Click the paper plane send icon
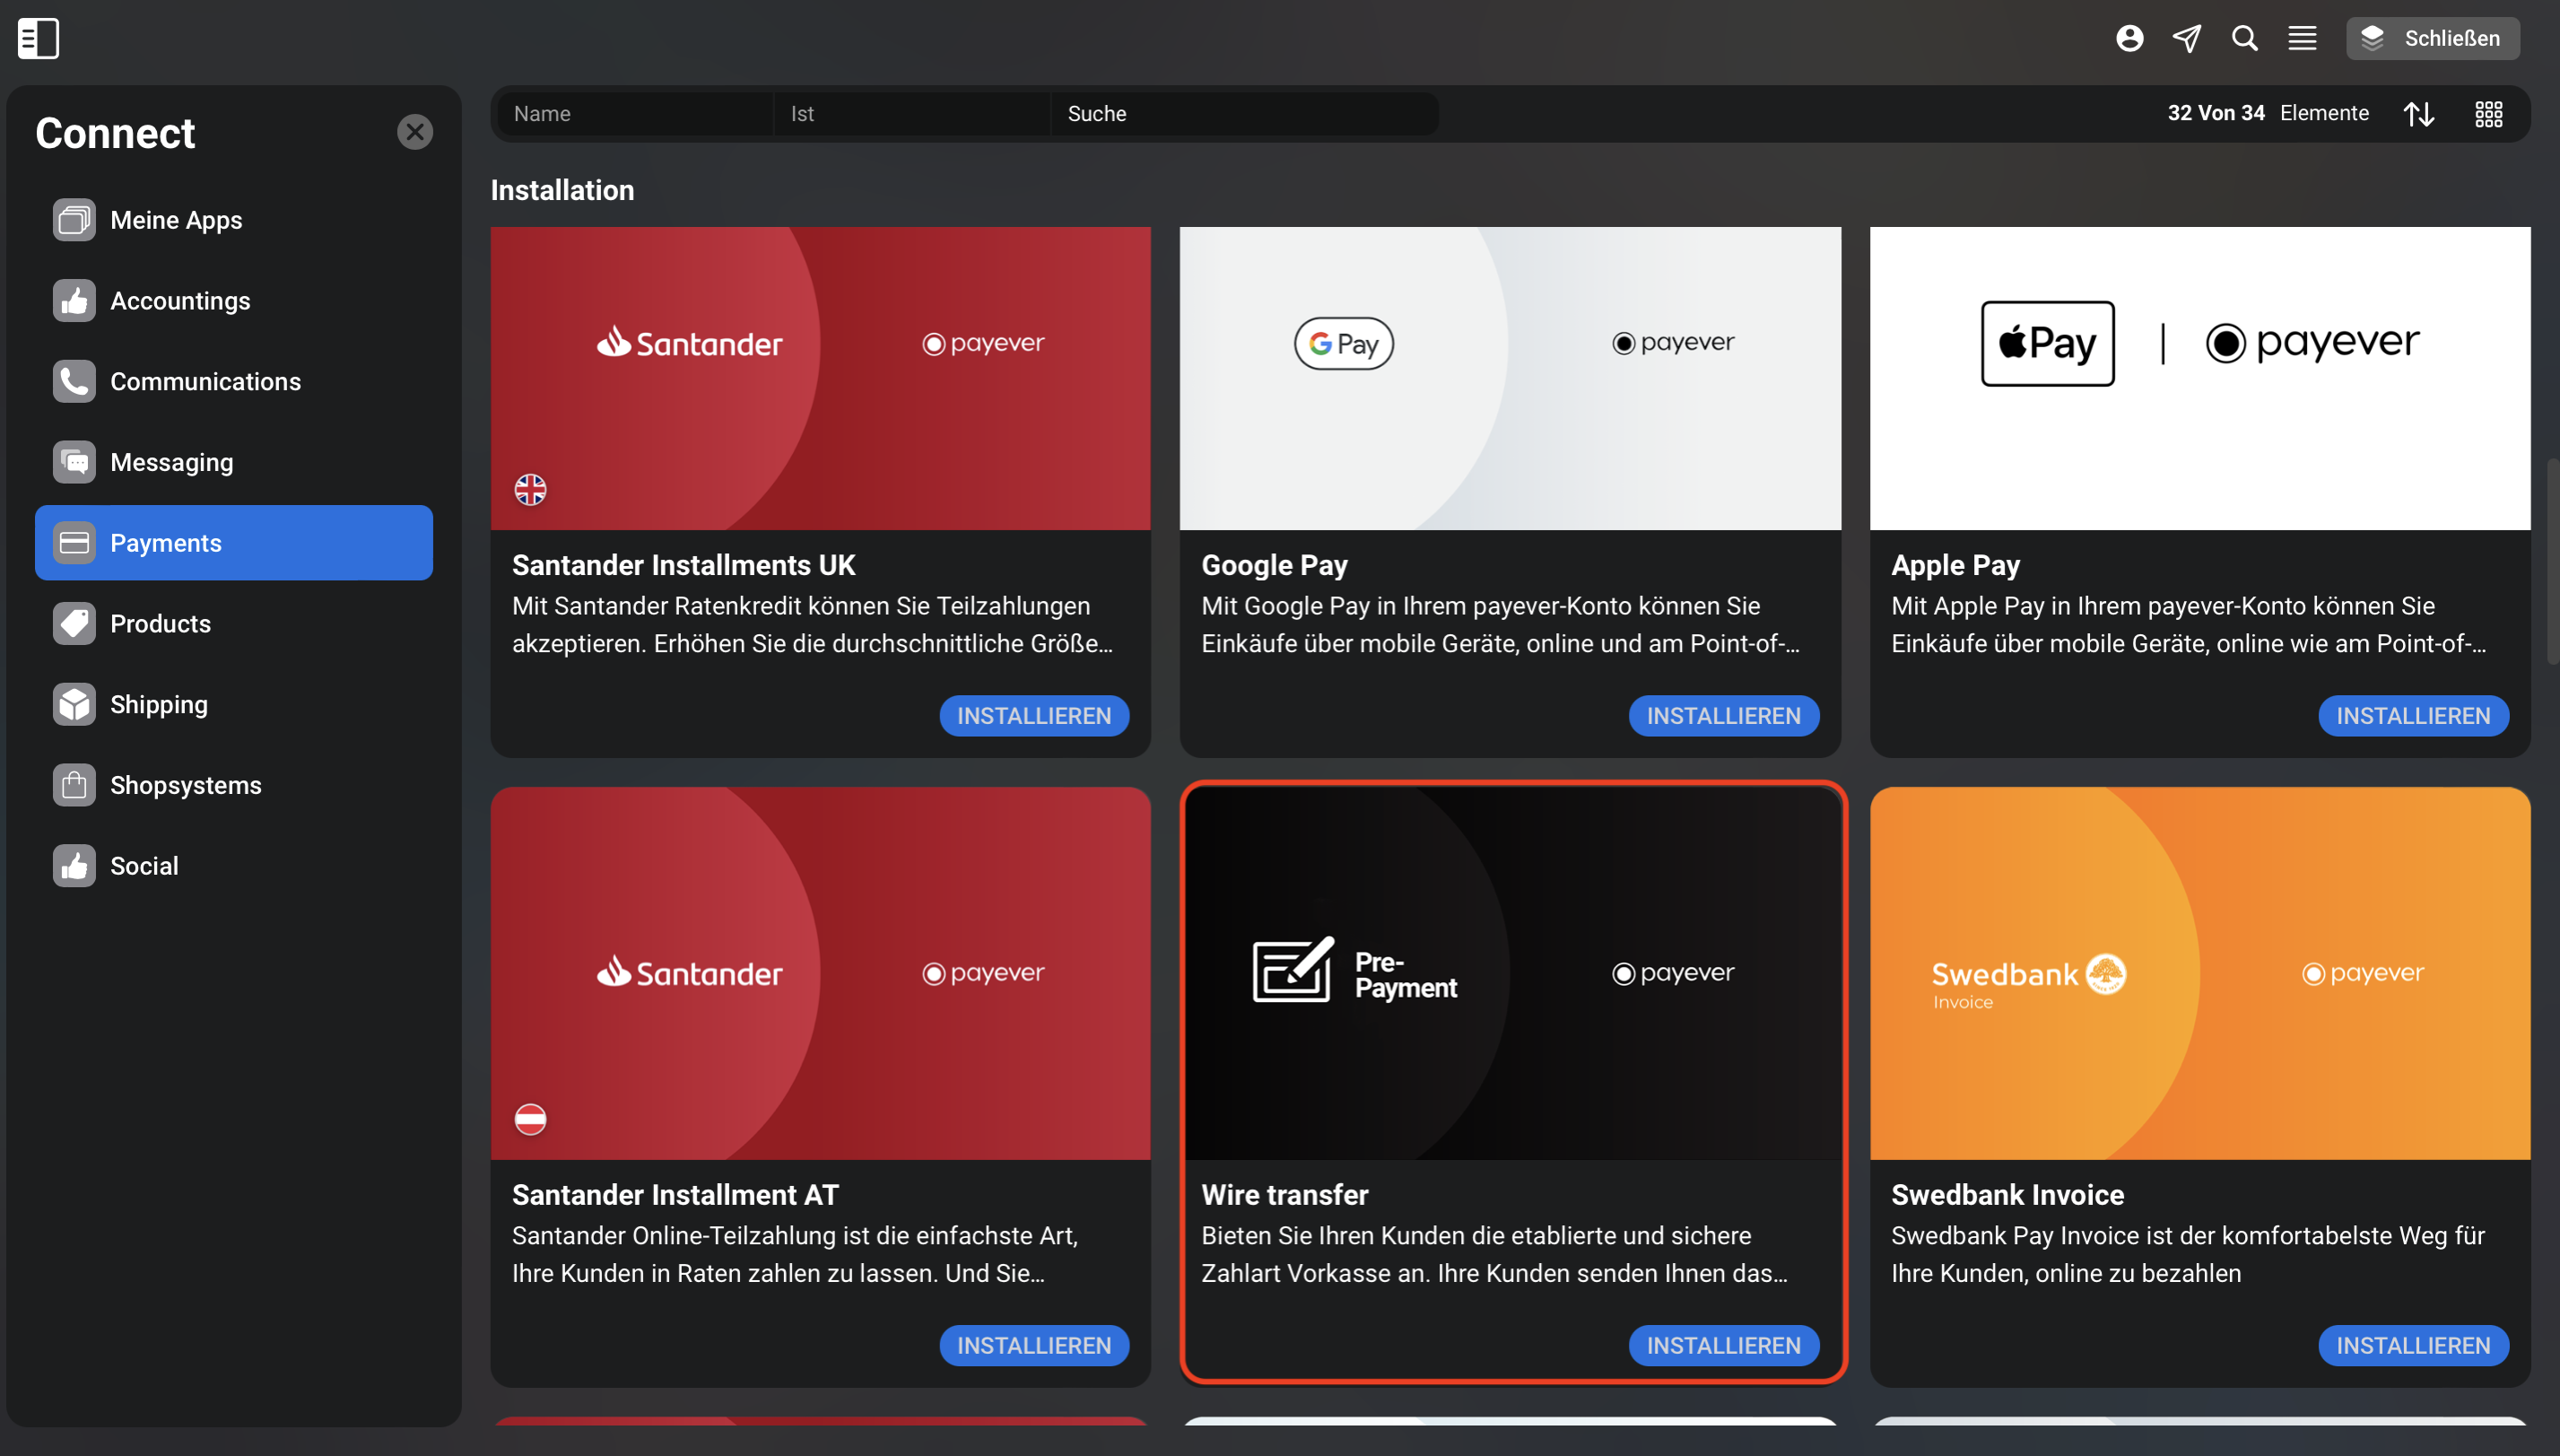Image resolution: width=2560 pixels, height=1456 pixels. click(x=2187, y=38)
